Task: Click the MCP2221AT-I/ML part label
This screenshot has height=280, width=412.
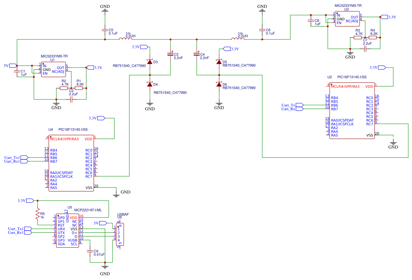Action: click(88, 210)
